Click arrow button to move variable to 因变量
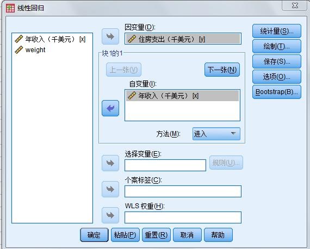 point(110,36)
